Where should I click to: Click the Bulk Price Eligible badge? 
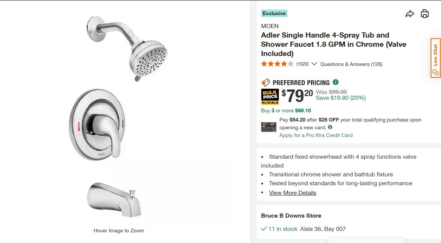coord(270,96)
